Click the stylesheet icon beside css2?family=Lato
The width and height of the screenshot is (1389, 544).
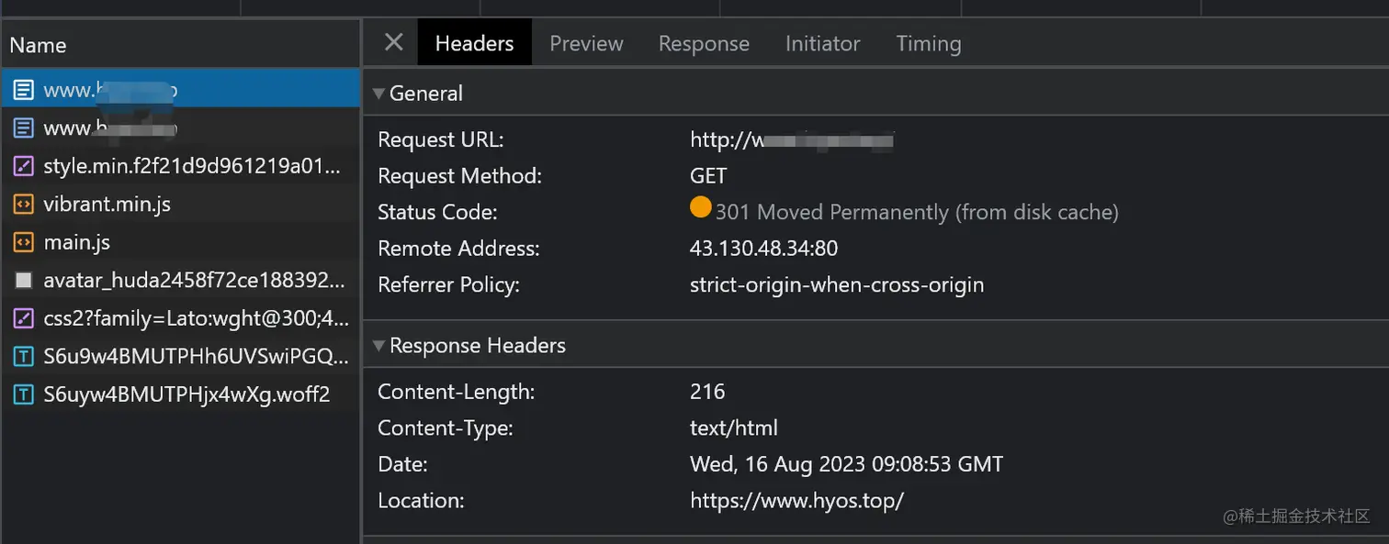[x=24, y=319]
